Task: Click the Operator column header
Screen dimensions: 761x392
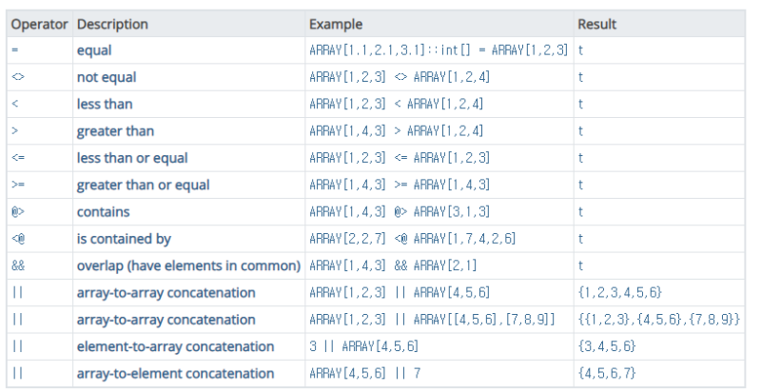Action: [x=38, y=23]
